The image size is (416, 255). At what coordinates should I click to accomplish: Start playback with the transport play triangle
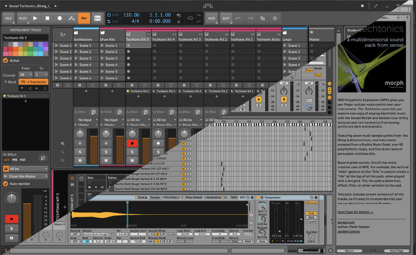point(35,18)
